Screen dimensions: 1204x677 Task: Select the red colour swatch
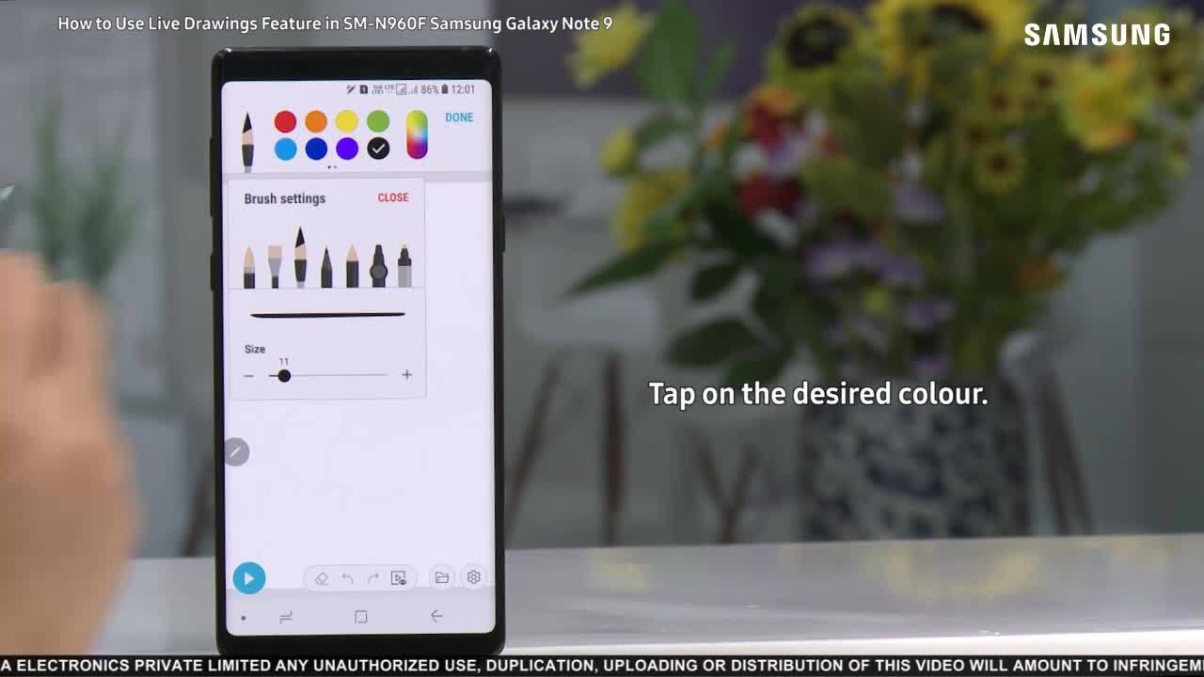(285, 121)
